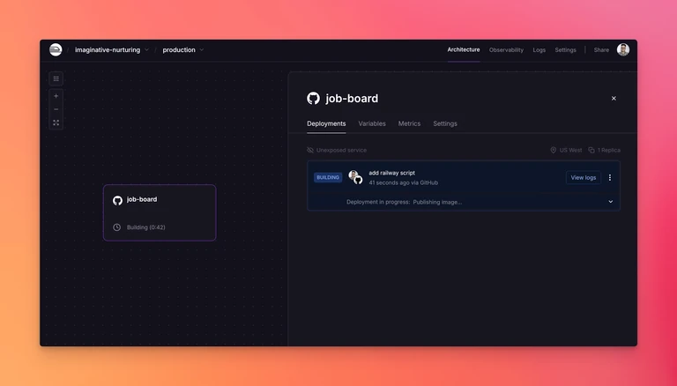Click the Unexposed service eye icon
This screenshot has height=386, width=677.
point(310,150)
